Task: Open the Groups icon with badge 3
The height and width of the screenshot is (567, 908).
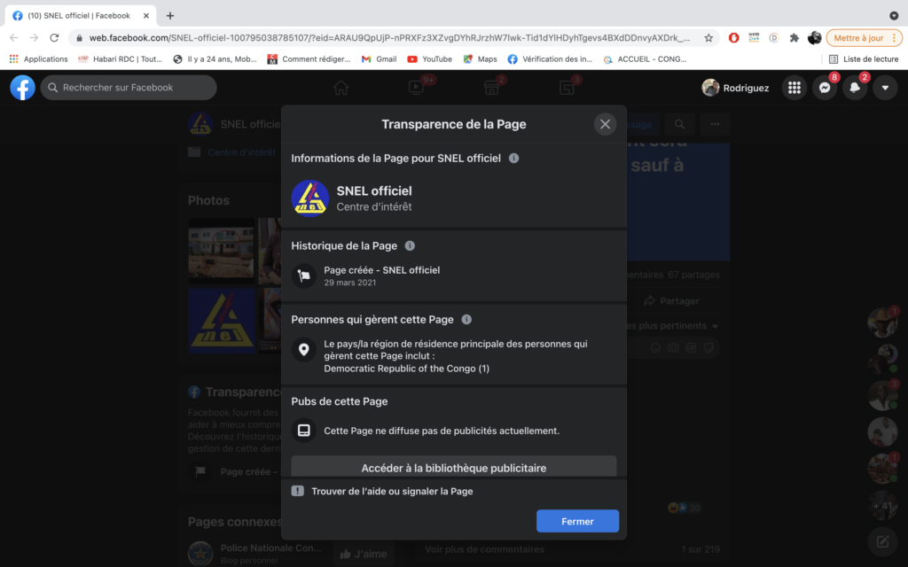Action: click(567, 88)
